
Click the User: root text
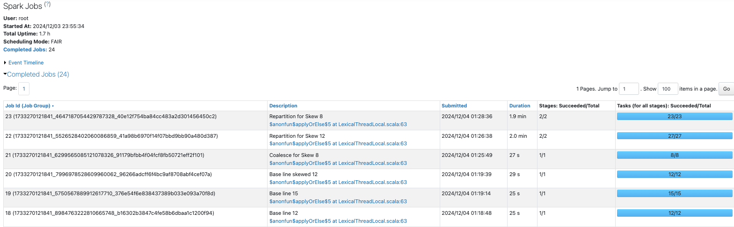coord(16,18)
